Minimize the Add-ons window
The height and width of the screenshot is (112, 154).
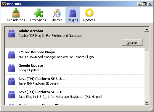[139, 4]
